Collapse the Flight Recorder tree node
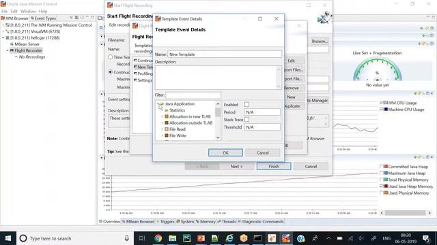Viewport: 437px width, 245px height. pos(8,50)
